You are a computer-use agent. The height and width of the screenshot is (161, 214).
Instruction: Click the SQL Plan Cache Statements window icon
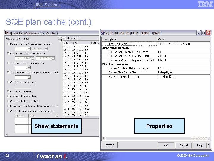pos(7,33)
